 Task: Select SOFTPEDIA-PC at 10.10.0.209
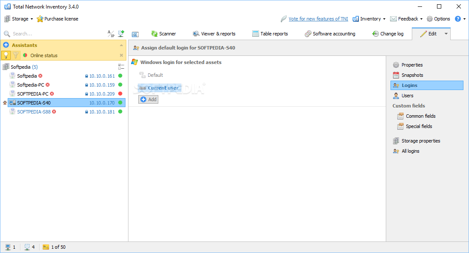tap(67, 94)
